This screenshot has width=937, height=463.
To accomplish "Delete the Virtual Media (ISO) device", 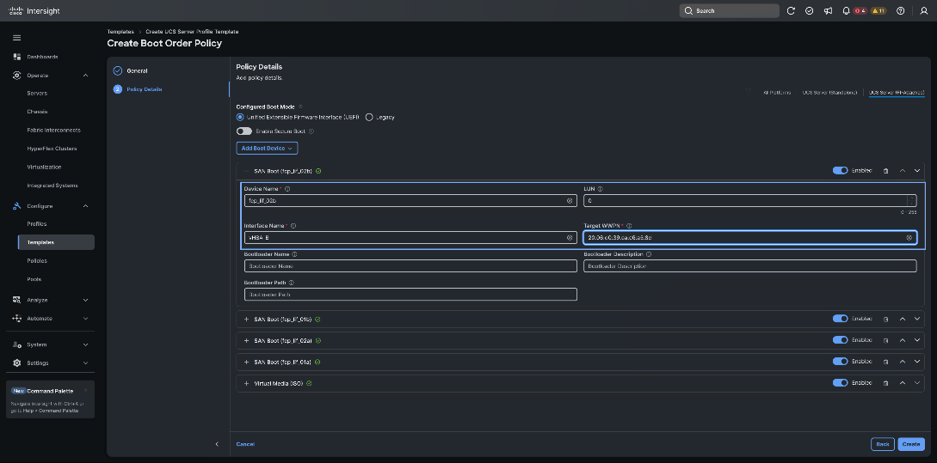I will pyautogui.click(x=885, y=383).
